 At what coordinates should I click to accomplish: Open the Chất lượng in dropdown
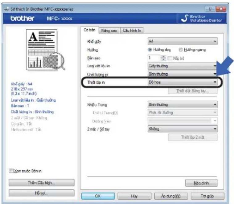(183, 74)
